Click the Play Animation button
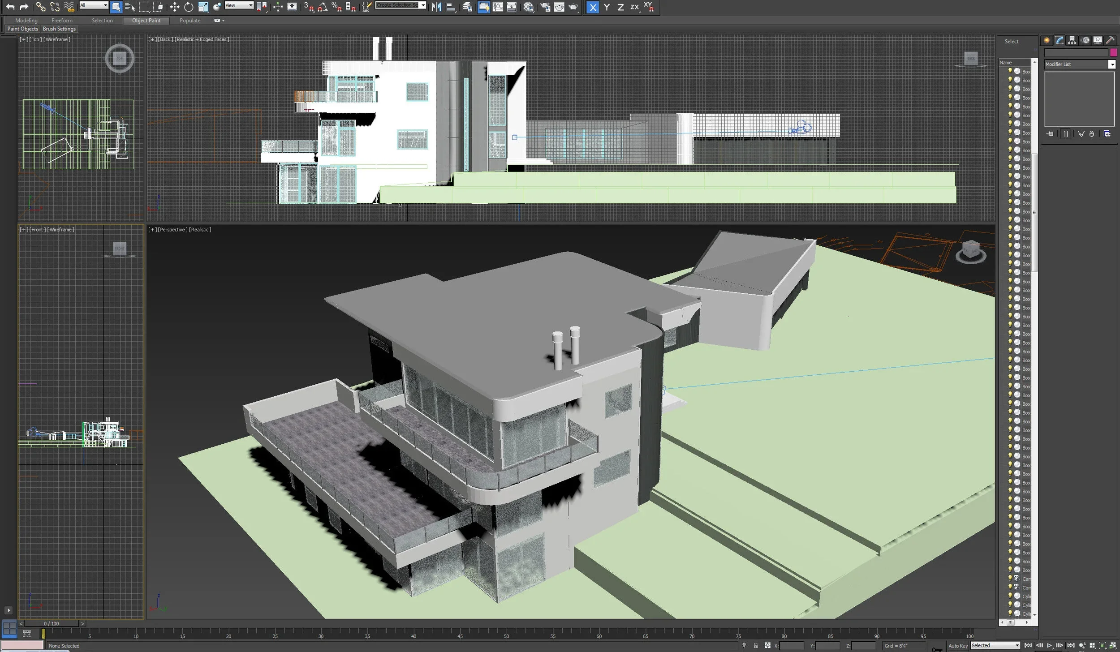This screenshot has height=652, width=1120. tap(1049, 645)
